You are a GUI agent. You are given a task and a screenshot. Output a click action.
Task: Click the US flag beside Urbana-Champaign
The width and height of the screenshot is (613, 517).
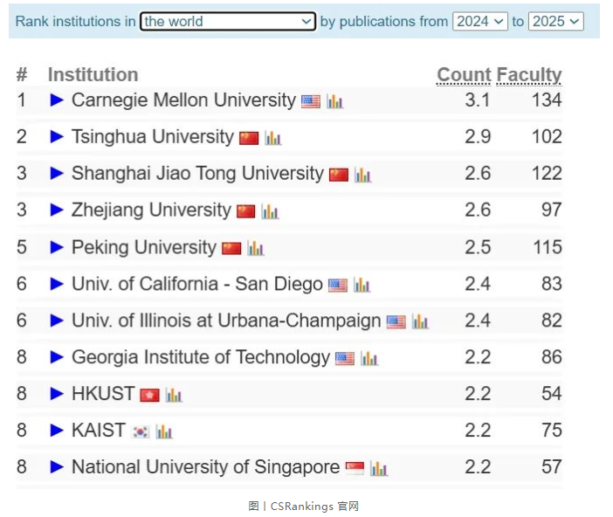[x=396, y=322]
